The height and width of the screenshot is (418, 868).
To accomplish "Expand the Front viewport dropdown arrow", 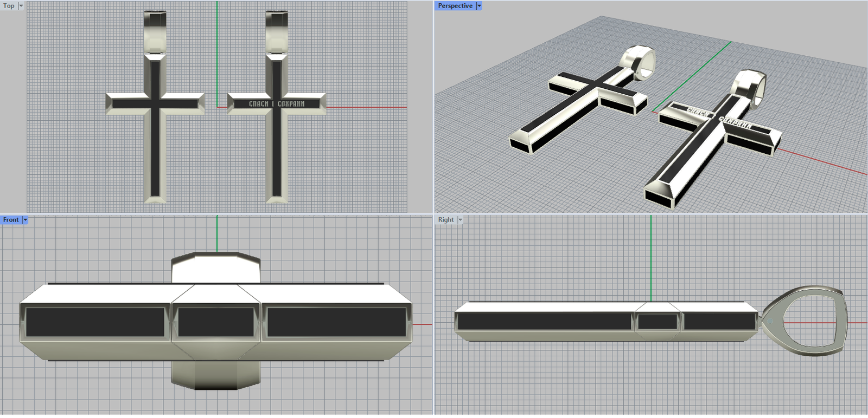I will point(25,220).
